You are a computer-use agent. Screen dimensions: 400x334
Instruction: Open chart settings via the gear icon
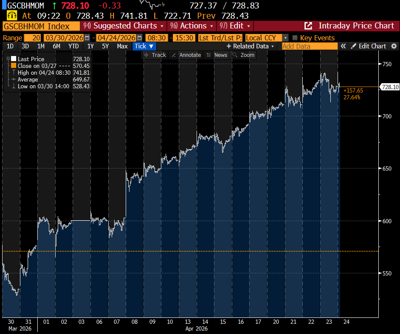[394, 46]
